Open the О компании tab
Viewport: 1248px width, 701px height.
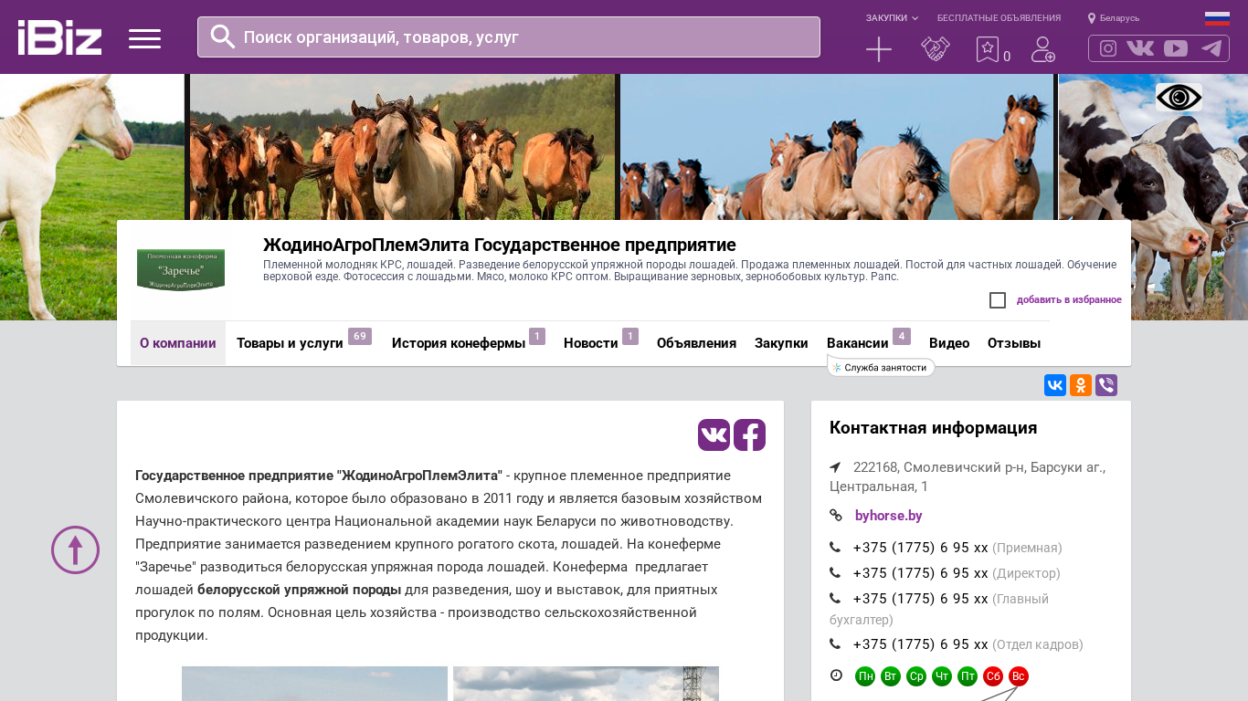pos(178,343)
